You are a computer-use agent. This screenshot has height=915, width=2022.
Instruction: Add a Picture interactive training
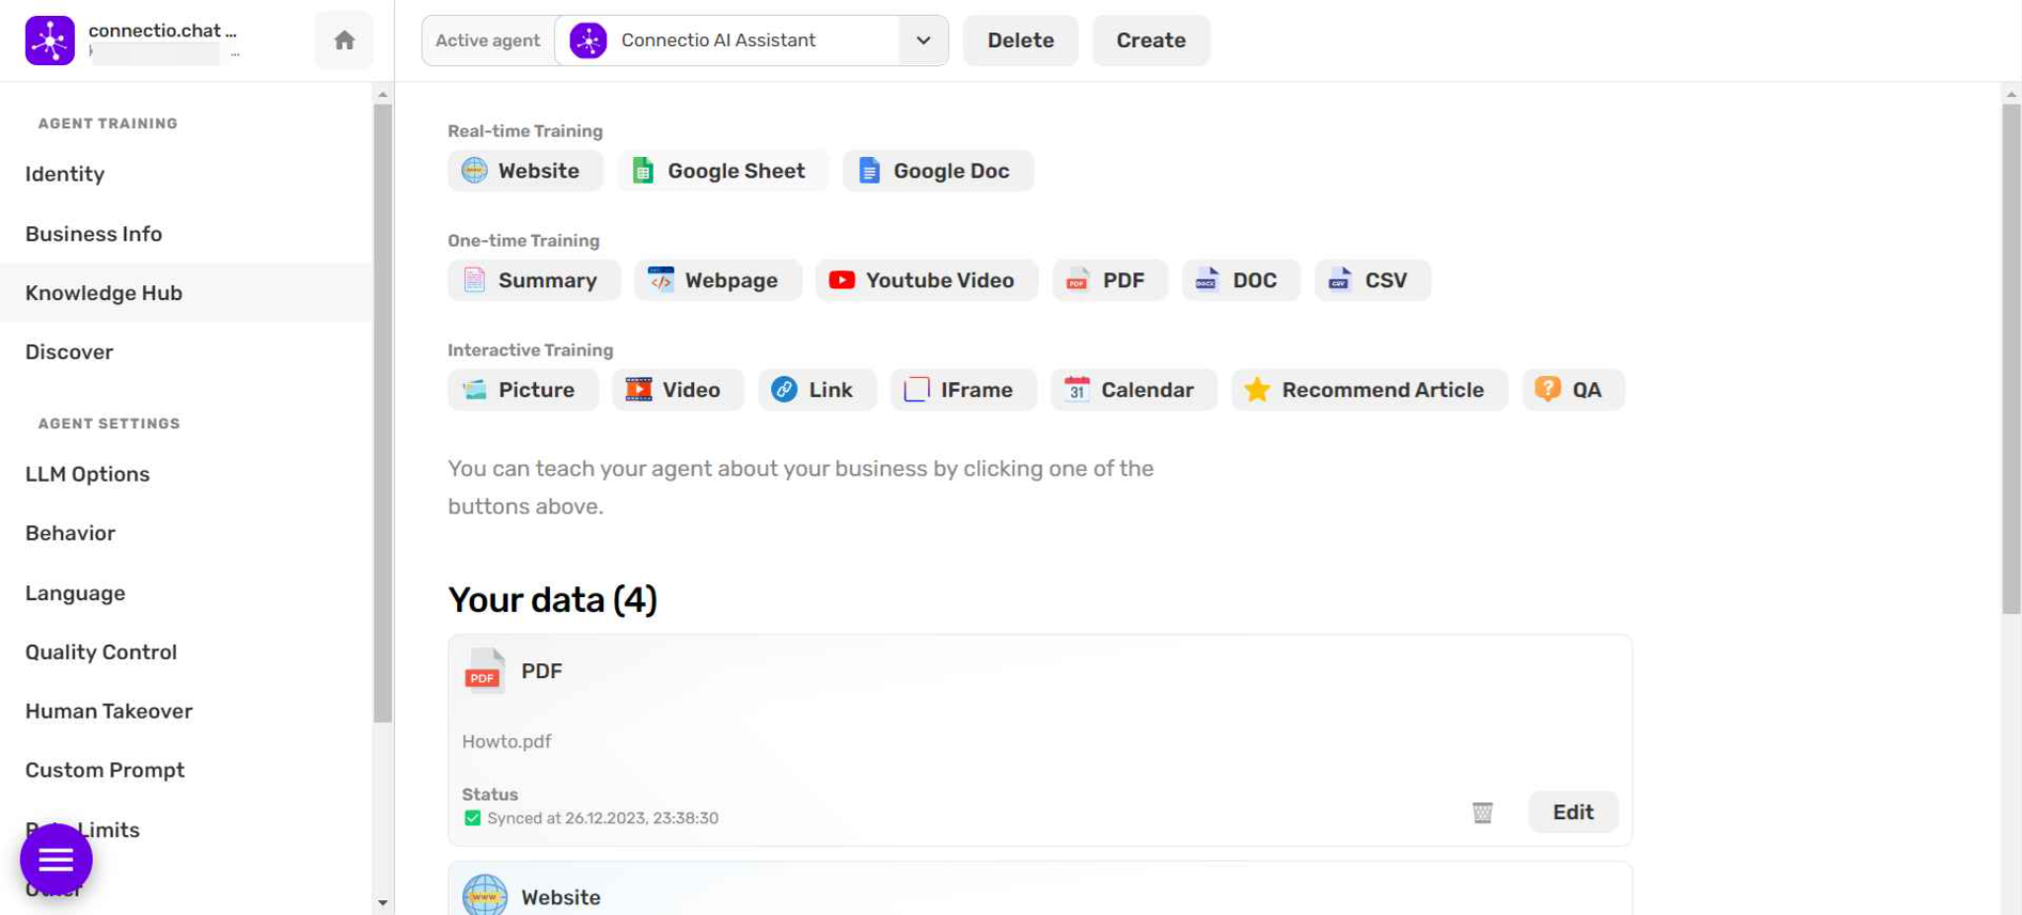point(523,390)
